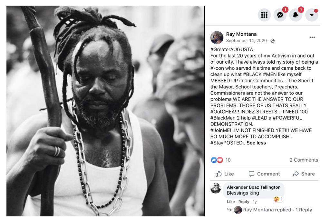Image resolution: width=330 pixels, height=220 pixels.
Task: Click the public globe privacy icon
Action: pyautogui.click(x=273, y=41)
